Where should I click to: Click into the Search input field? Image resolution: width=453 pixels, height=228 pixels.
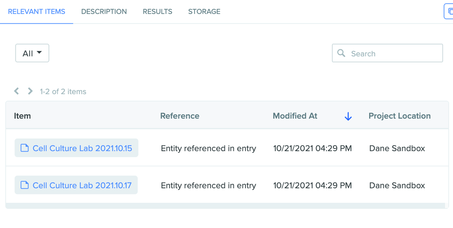coord(387,53)
